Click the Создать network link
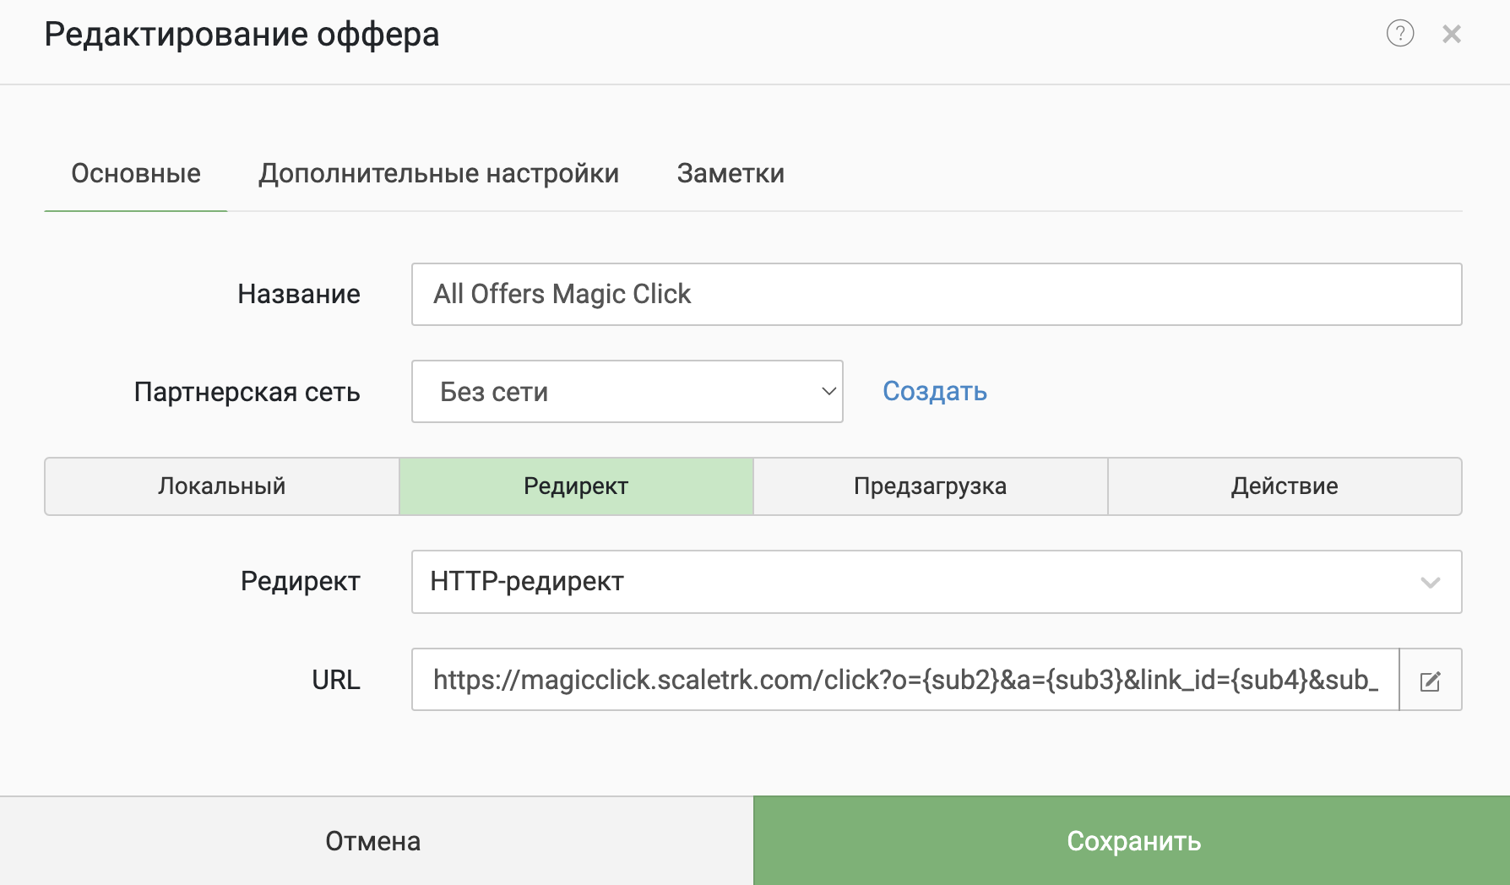The width and height of the screenshot is (1510, 885). [934, 392]
